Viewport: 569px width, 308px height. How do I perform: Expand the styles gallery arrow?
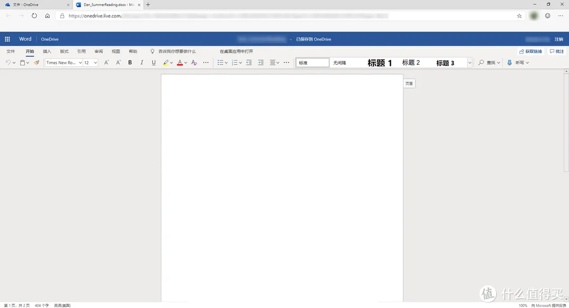tap(469, 63)
